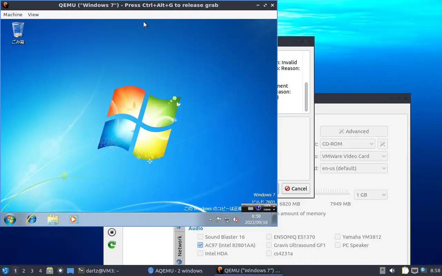Image resolution: width=442 pixels, height=276 pixels.
Task: Open the Lubuntu application menu
Action: pyautogui.click(x=6, y=271)
